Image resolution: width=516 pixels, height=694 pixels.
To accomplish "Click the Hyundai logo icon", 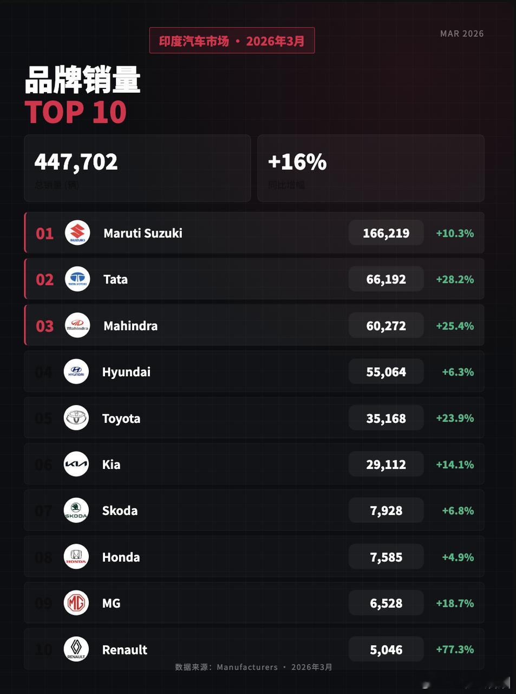I will pyautogui.click(x=76, y=372).
